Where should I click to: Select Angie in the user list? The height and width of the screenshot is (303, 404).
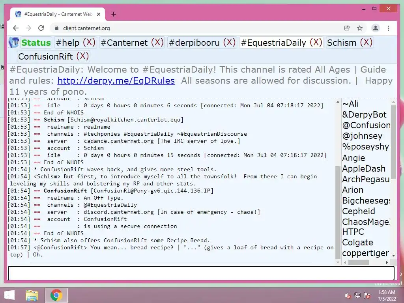point(353,158)
